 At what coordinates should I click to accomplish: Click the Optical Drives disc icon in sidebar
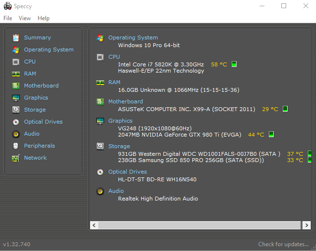coord(16,122)
